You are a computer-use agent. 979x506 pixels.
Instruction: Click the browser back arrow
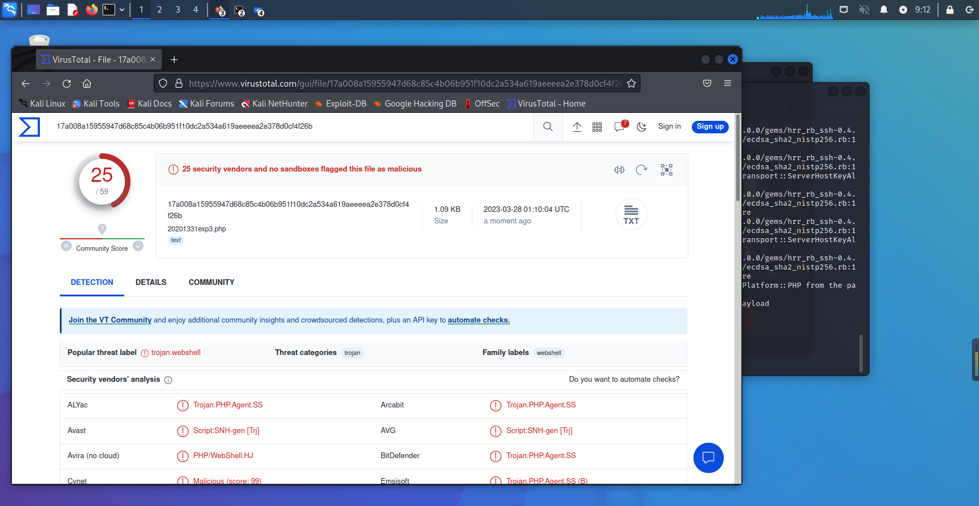pos(26,84)
